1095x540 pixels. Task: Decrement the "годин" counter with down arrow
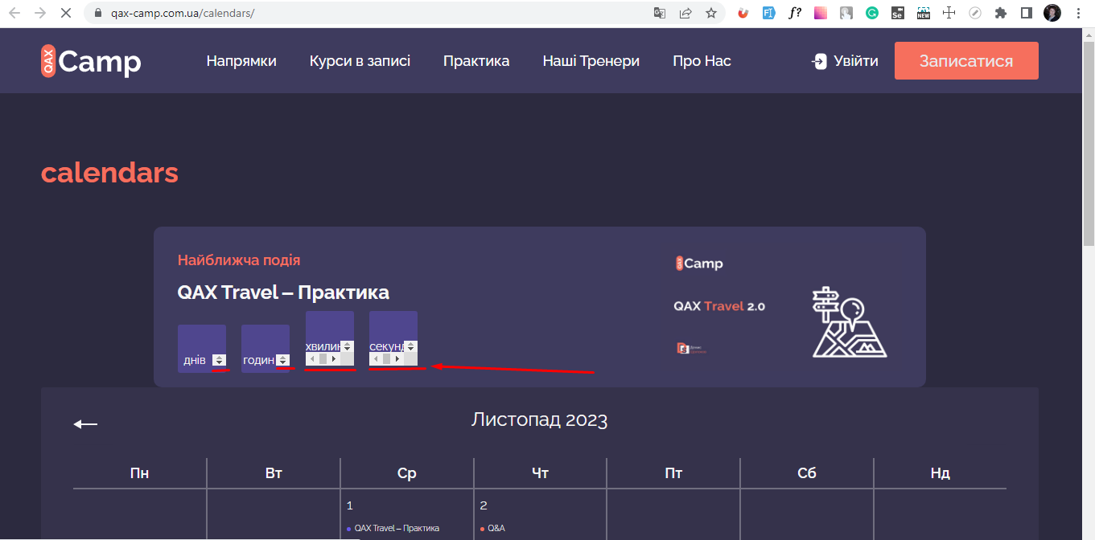coord(283,362)
